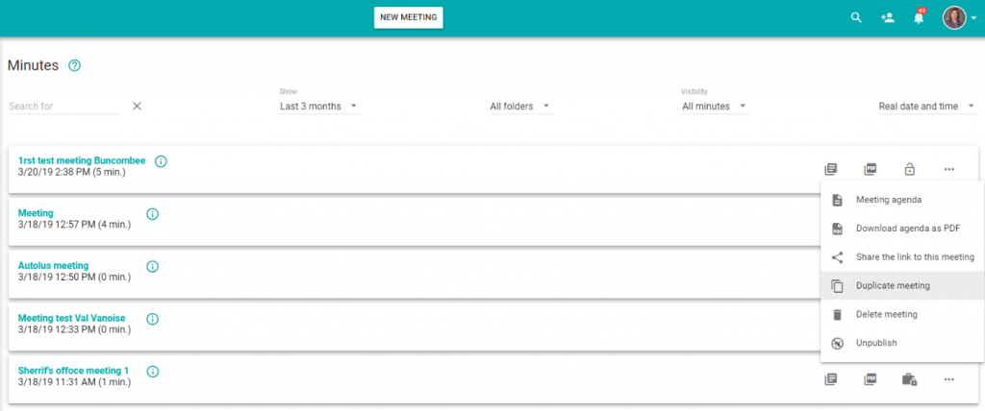Image resolution: width=985 pixels, height=411 pixels.
Task: Click the search magnifier icon in header
Action: 856,17
